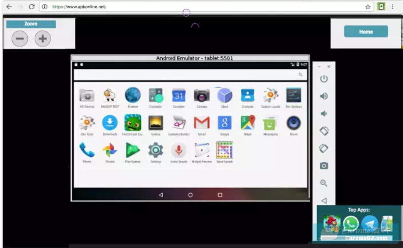Bookmark the page with the star icon
This screenshot has height=248, width=403.
pyautogui.click(x=368, y=7)
